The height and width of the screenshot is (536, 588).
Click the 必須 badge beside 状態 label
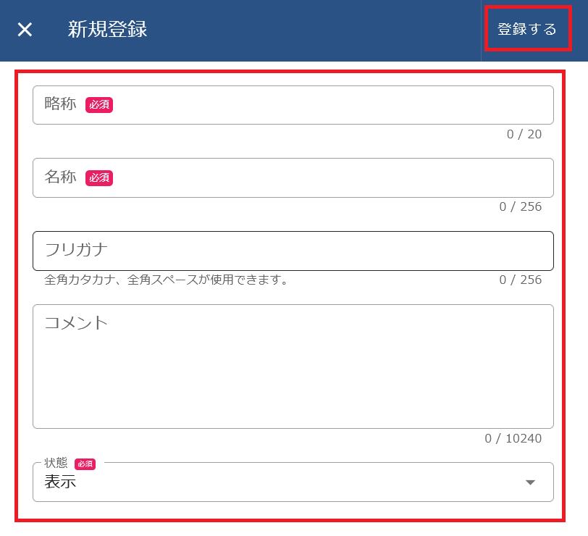pyautogui.click(x=85, y=464)
